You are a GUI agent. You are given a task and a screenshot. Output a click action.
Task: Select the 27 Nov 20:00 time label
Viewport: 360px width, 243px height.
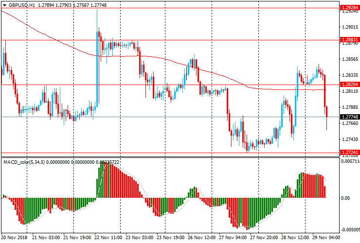[x=264, y=237]
